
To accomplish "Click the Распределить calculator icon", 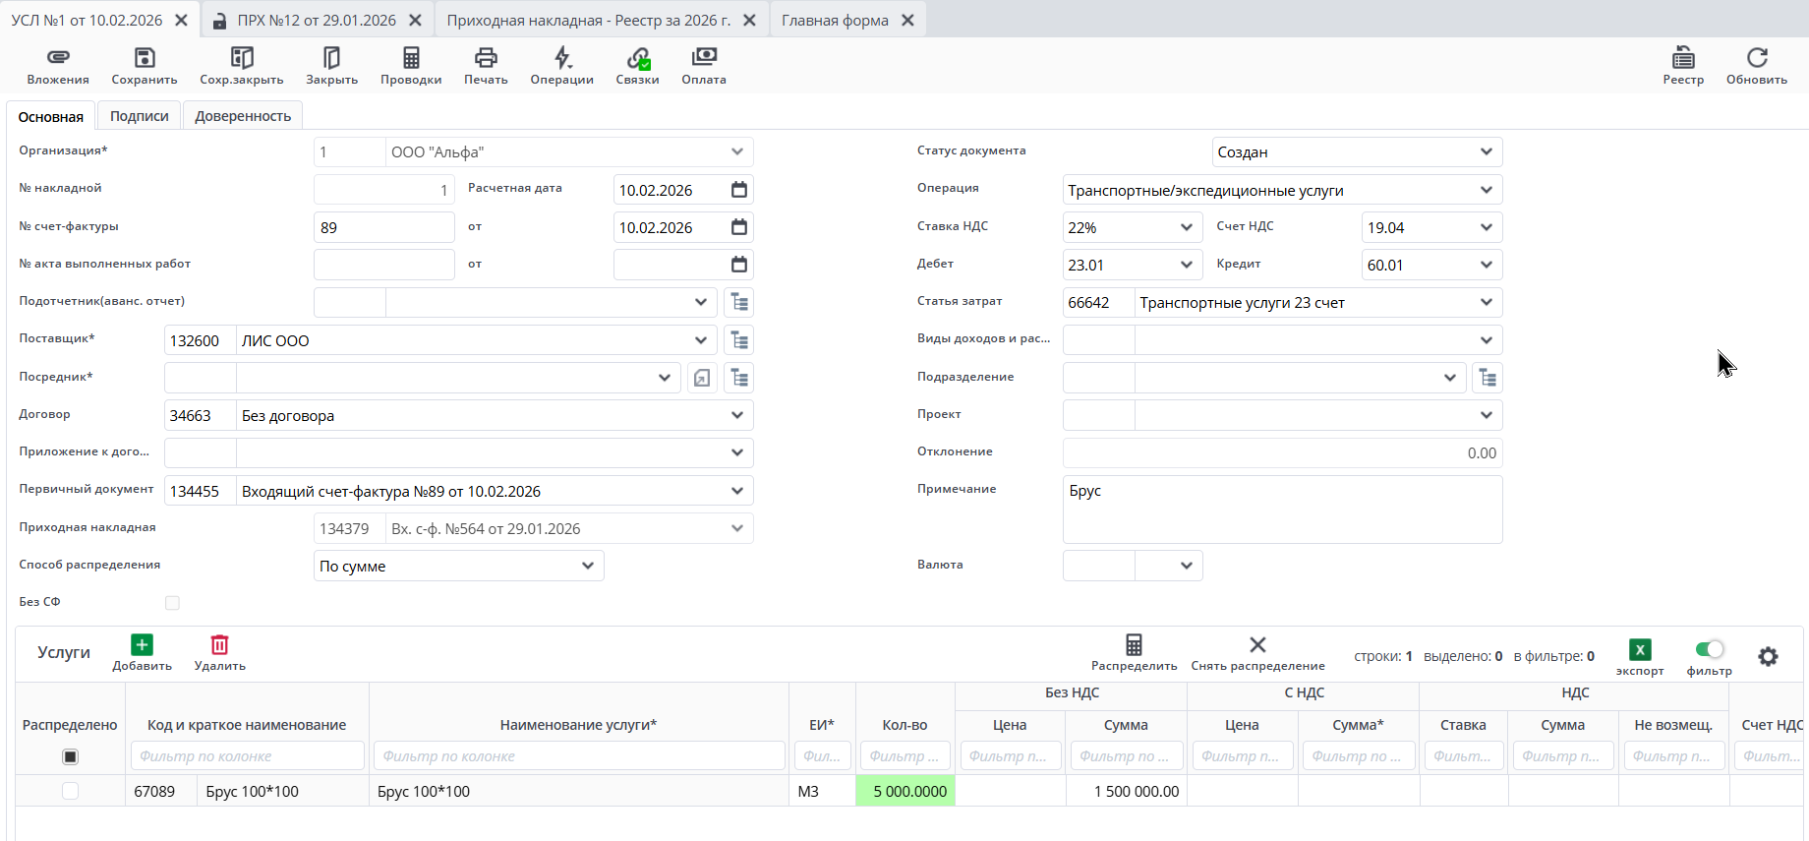I will coord(1134,645).
